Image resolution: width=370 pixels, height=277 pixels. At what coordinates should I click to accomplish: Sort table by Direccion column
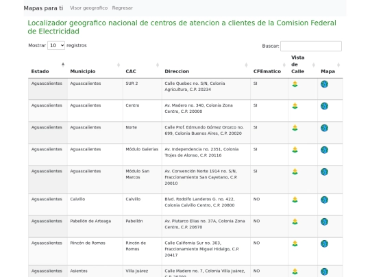click(x=206, y=65)
